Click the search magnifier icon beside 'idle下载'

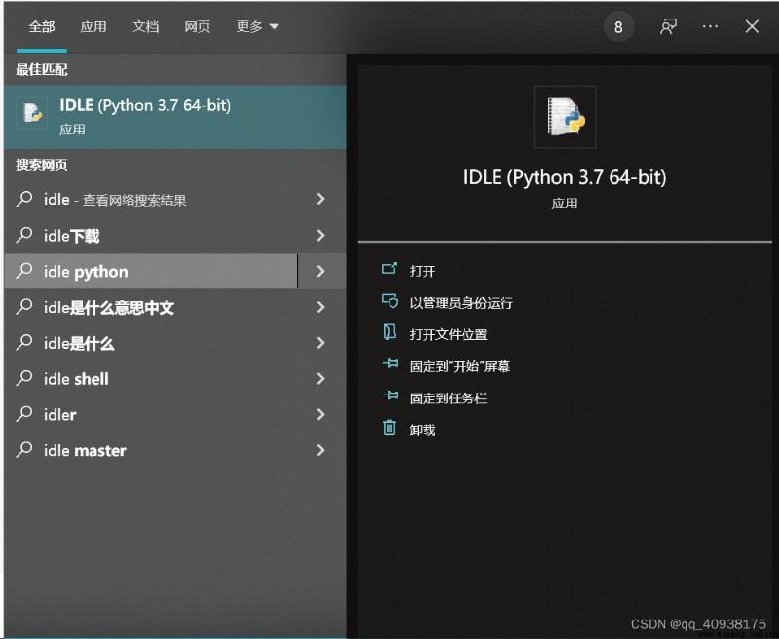click(x=23, y=235)
